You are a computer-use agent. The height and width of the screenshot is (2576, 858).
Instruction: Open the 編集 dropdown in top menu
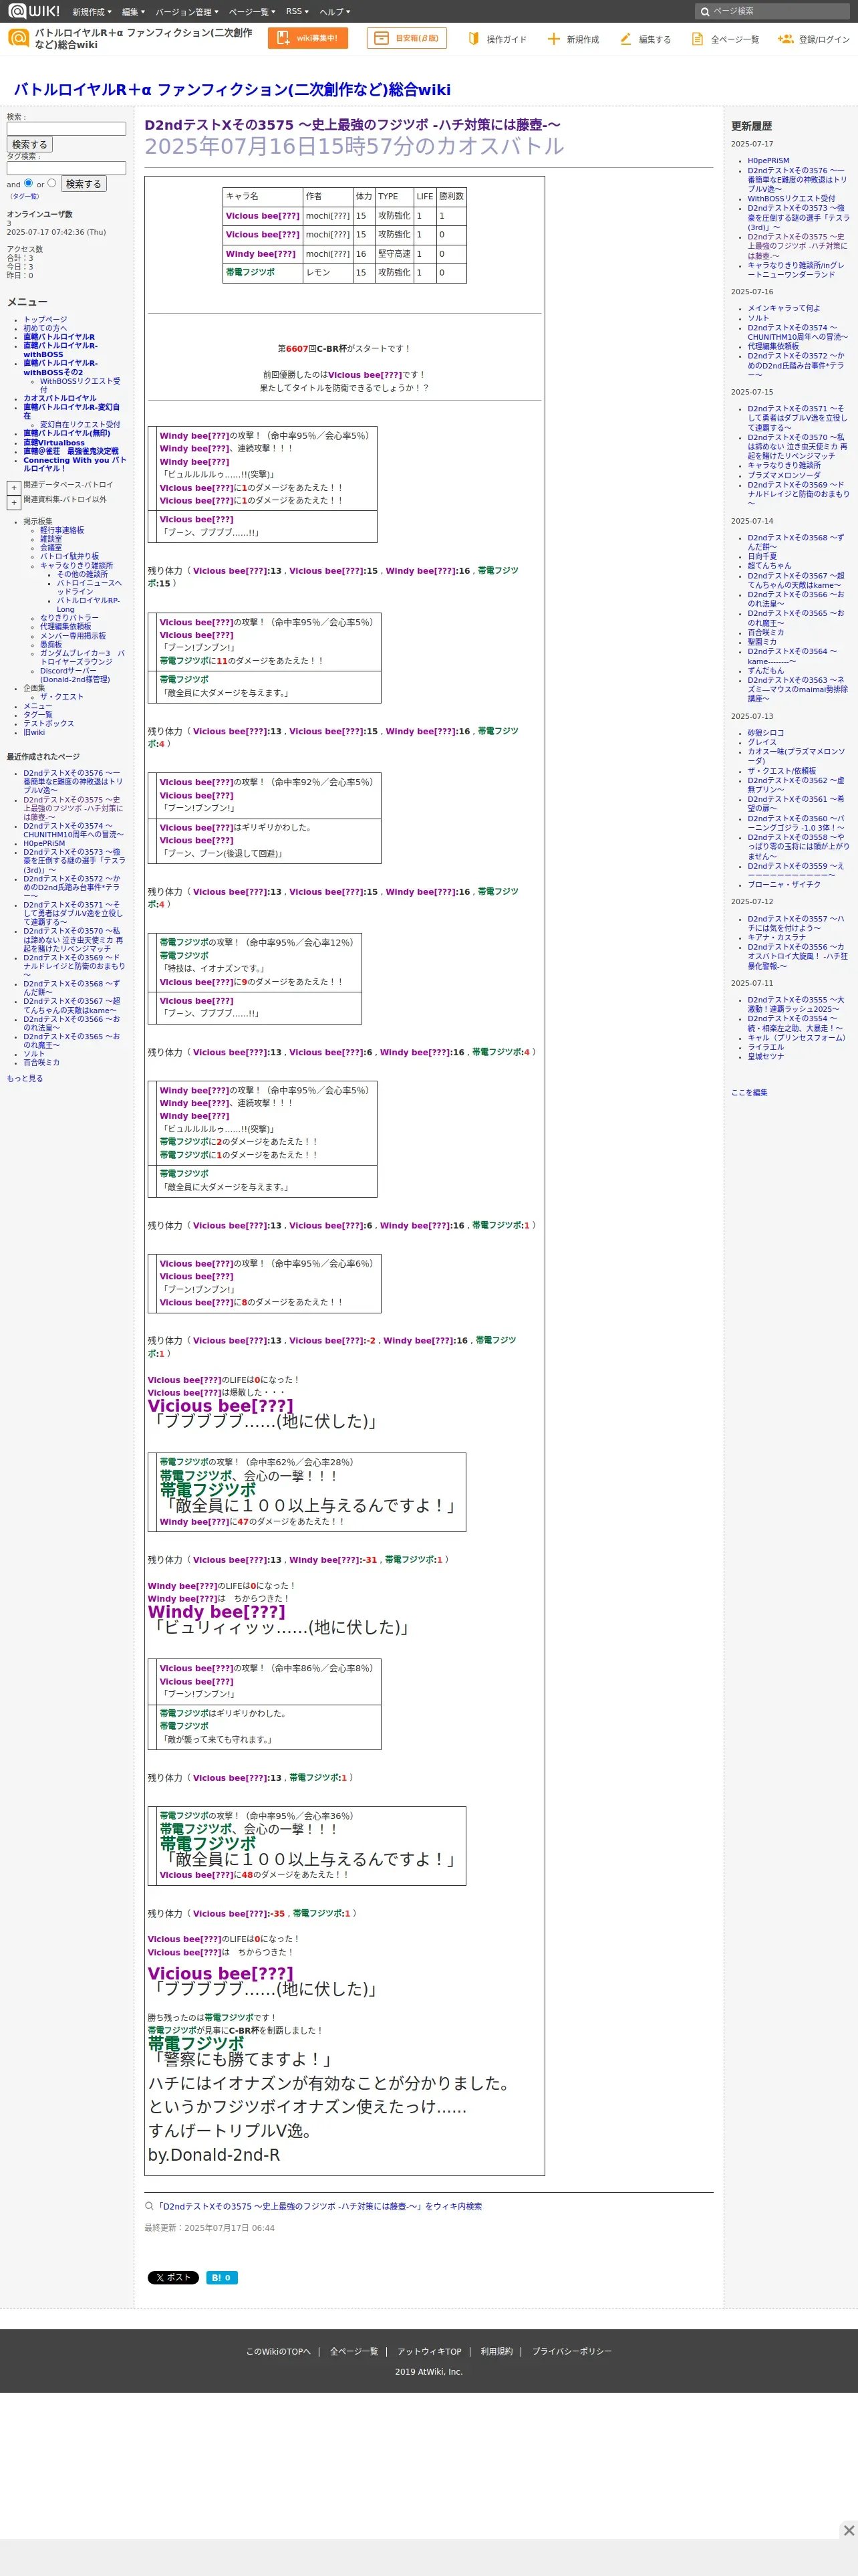[x=133, y=12]
